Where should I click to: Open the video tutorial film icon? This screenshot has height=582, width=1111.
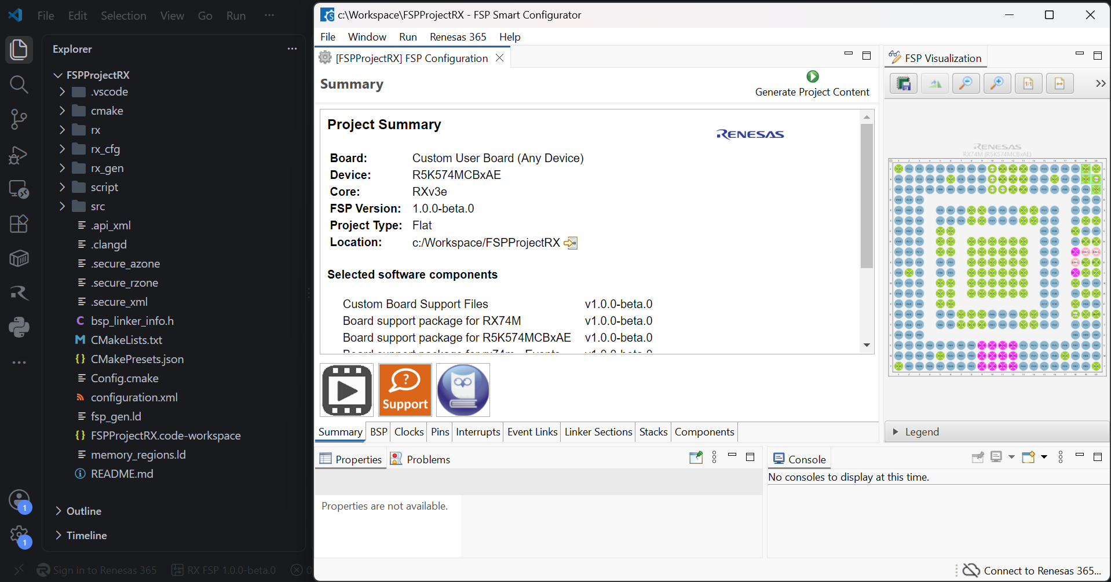coord(347,390)
